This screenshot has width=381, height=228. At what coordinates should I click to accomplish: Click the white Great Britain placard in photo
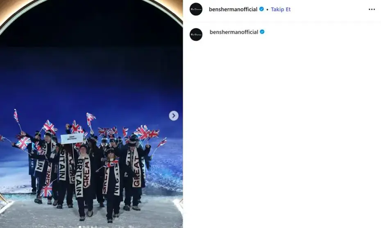72,138
